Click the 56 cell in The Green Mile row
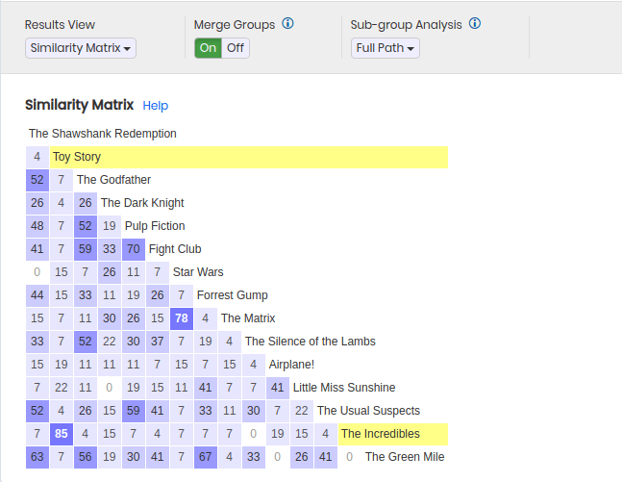Viewport: 622px width, 482px height. (x=86, y=457)
